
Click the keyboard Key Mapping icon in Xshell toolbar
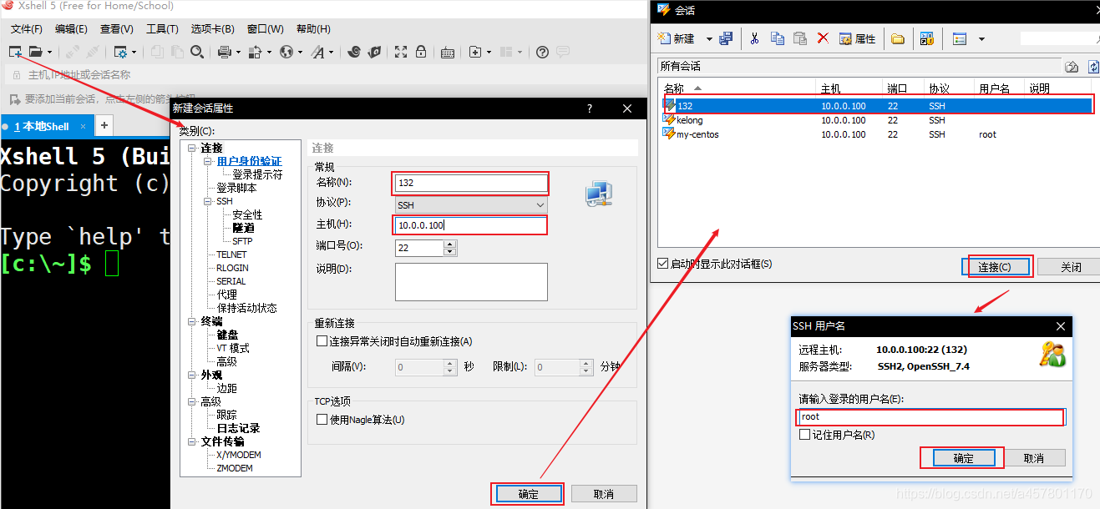click(x=448, y=52)
